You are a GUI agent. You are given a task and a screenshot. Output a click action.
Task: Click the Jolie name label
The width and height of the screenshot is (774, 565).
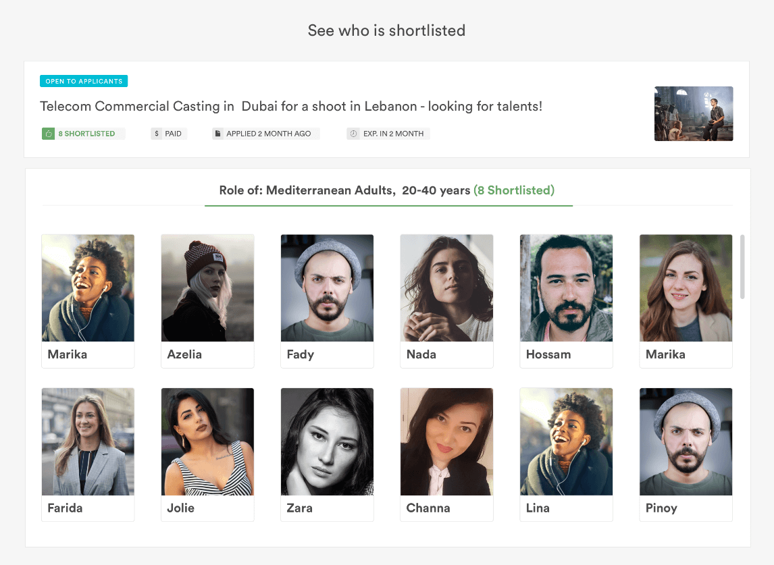[x=181, y=508]
